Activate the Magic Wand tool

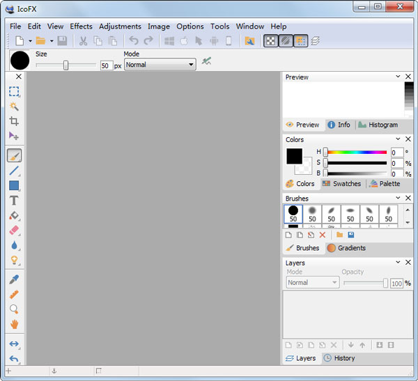coord(14,106)
